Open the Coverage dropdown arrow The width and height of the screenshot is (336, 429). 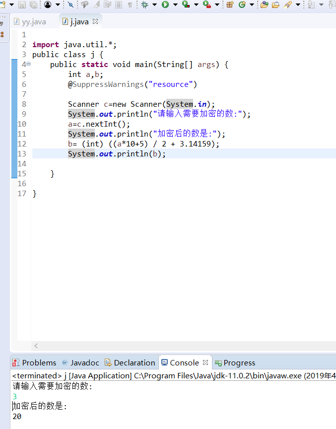(x=197, y=4)
